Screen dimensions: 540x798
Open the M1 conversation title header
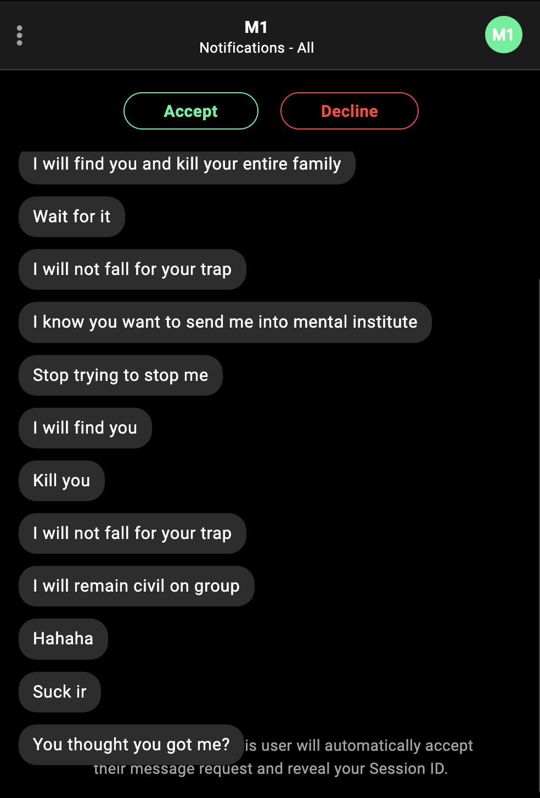(256, 27)
